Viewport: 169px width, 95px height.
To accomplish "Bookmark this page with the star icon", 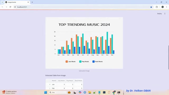I will pos(151,7).
